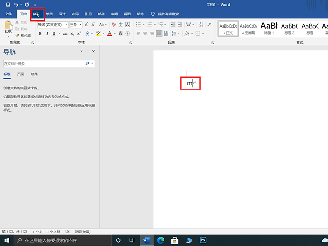Viewport: 328px width, 246px height.
Task: Open the Windows Start menu
Action: 7,240
